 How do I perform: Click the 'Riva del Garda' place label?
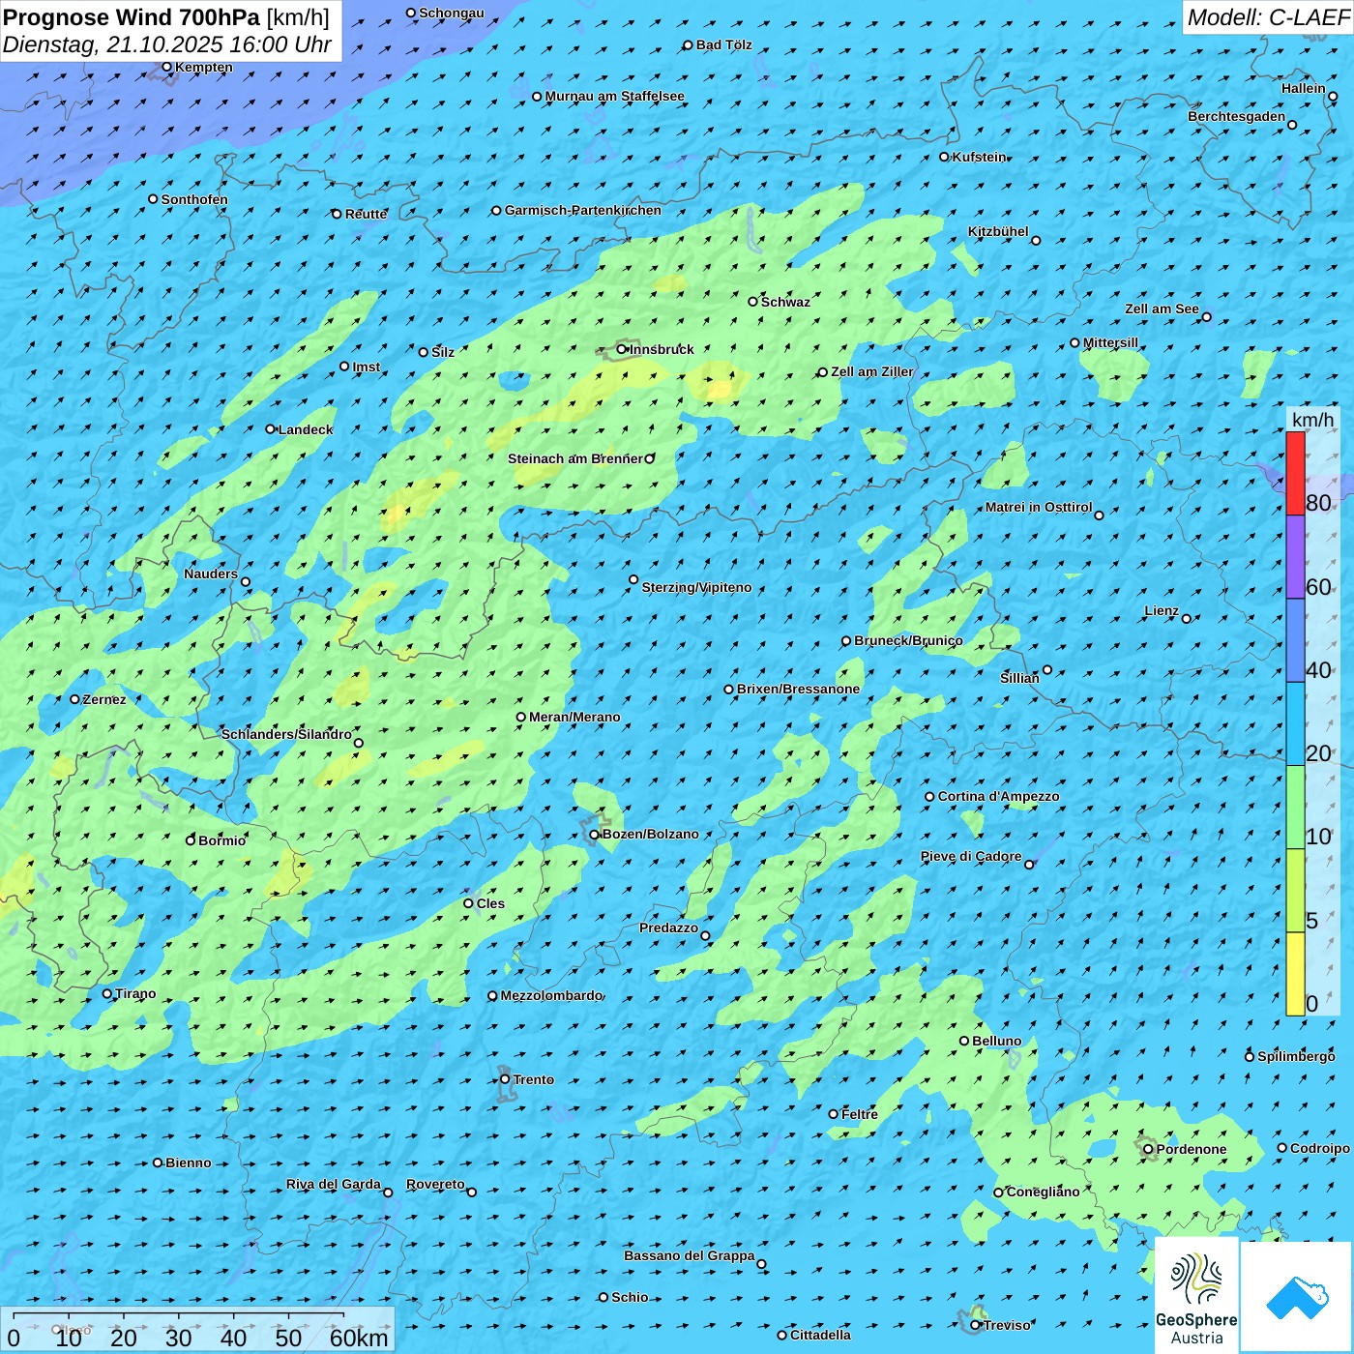pyautogui.click(x=333, y=1185)
